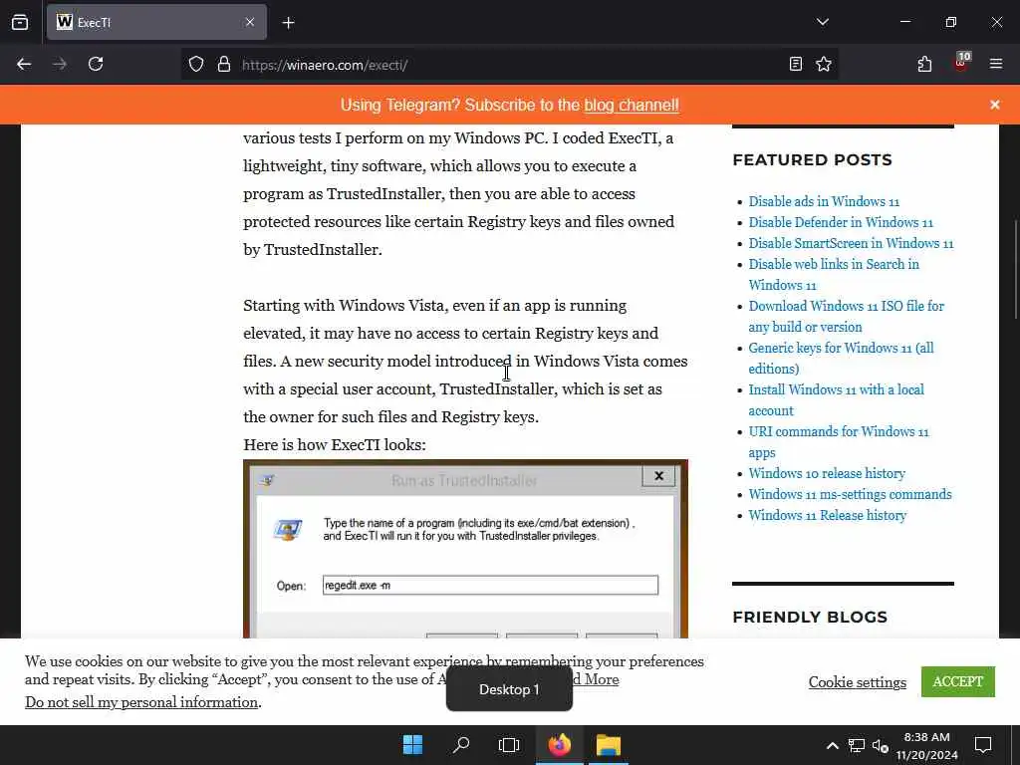
Task: Open the blog channel link
Action: pyautogui.click(x=631, y=106)
